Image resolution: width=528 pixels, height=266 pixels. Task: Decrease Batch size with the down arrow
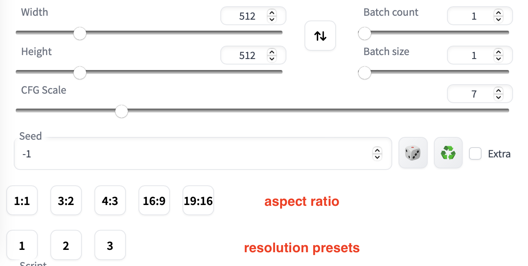tap(498, 58)
